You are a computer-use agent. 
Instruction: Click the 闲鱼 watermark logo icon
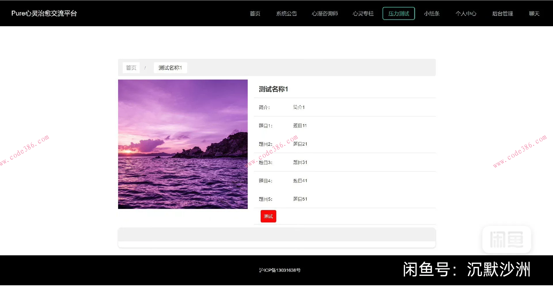506,239
